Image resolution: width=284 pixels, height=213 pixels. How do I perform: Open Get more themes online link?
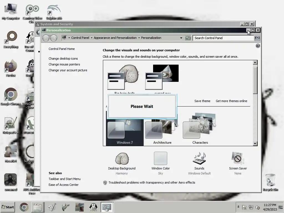[231, 101]
